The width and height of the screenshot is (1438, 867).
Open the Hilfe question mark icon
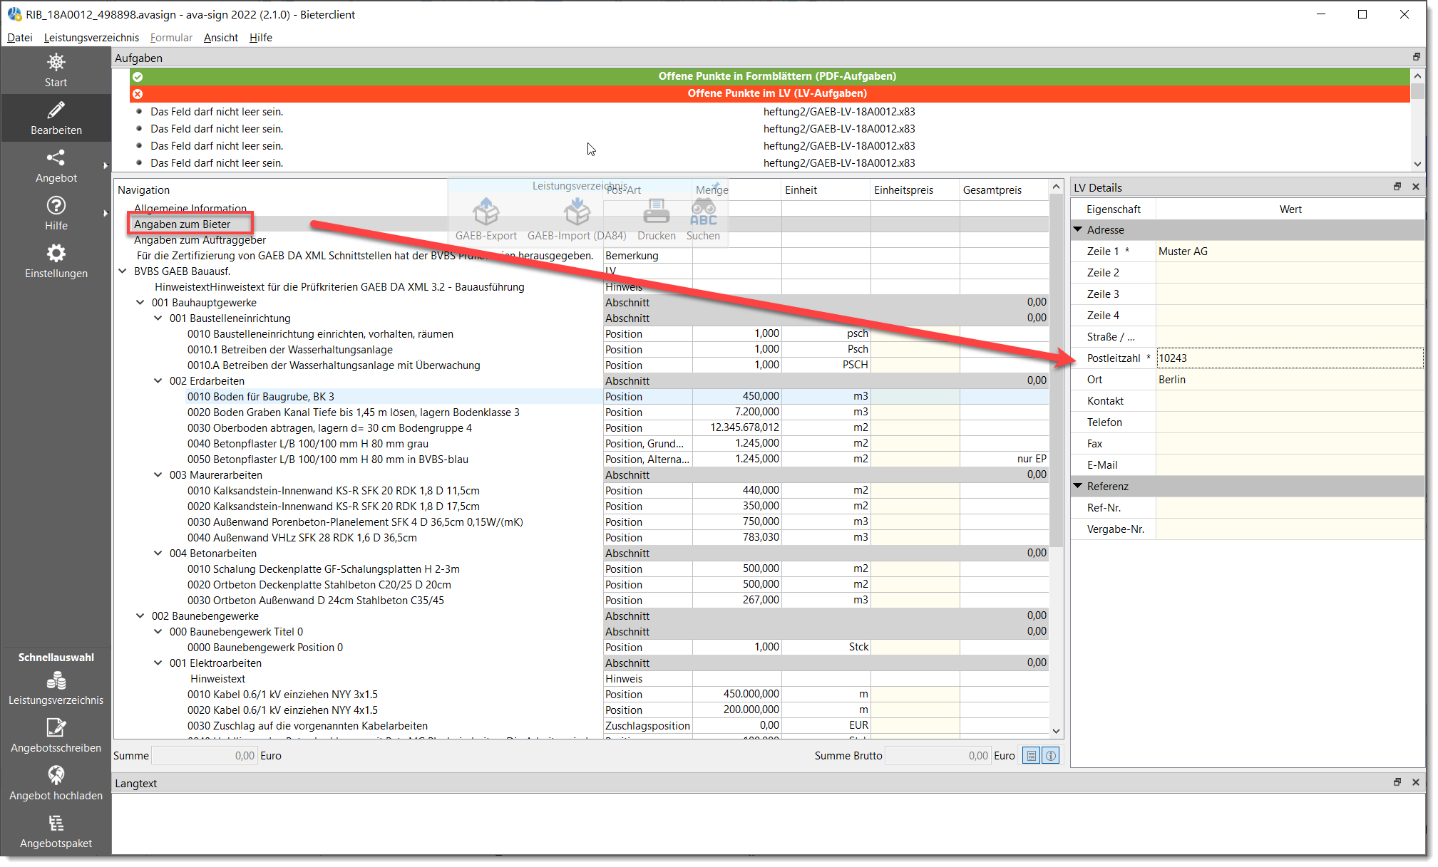(56, 205)
